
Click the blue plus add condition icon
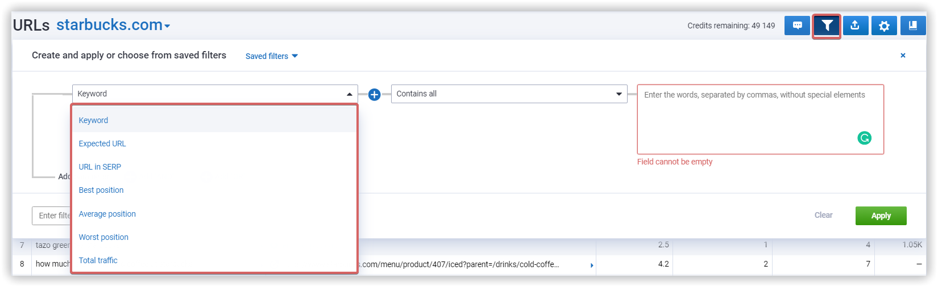click(x=374, y=95)
